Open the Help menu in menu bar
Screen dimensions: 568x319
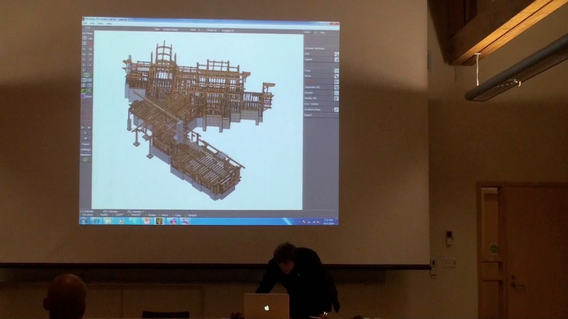tap(109, 23)
